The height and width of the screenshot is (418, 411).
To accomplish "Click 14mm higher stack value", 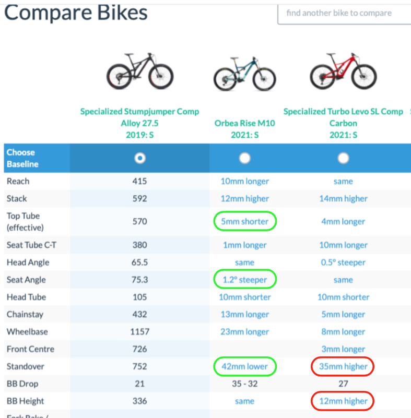I will pos(343,199).
